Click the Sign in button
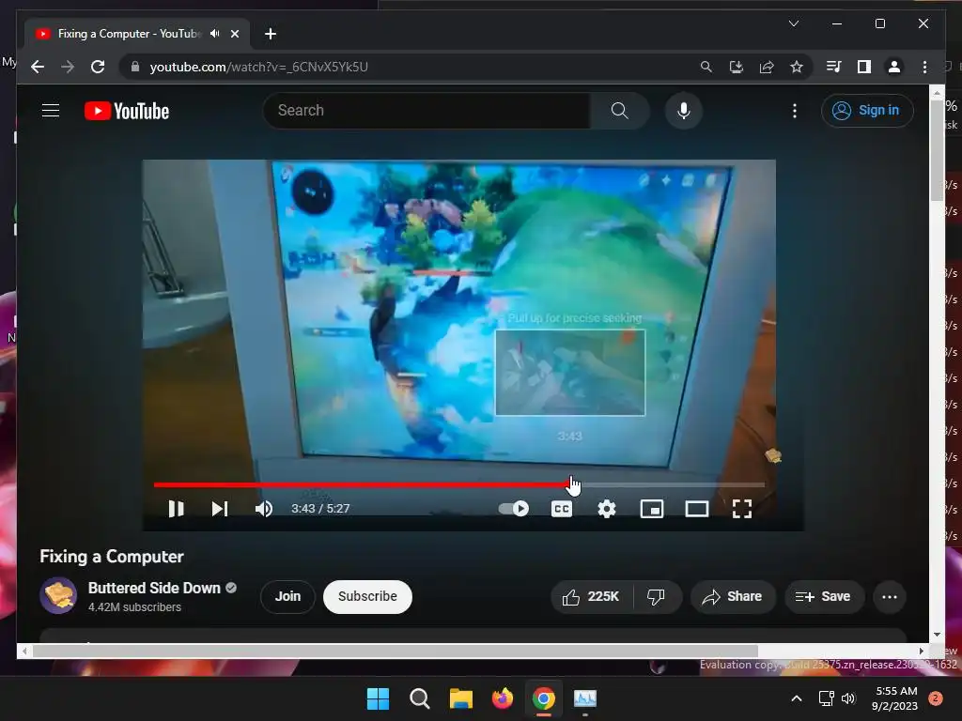 point(867,111)
